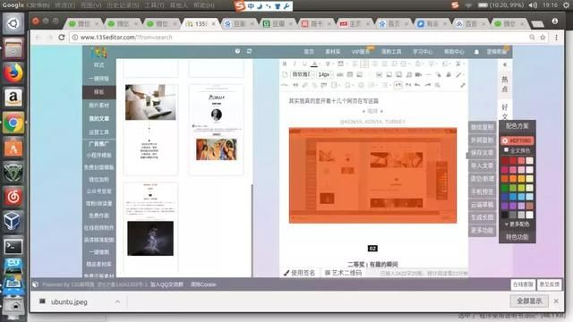This screenshot has height=322, width=573.
Task: Apply underline formatting in editor toolbar
Action: (304, 64)
